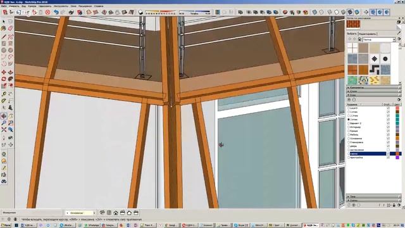Activate the Rotate tool
This screenshot has height=228, width=405.
click(4, 79)
